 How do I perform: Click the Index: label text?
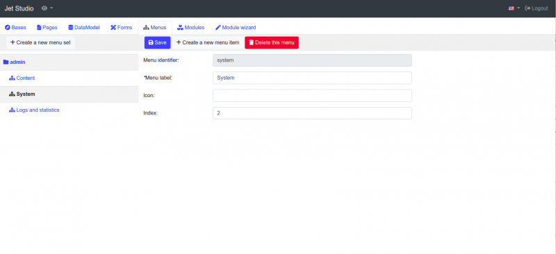pos(150,113)
